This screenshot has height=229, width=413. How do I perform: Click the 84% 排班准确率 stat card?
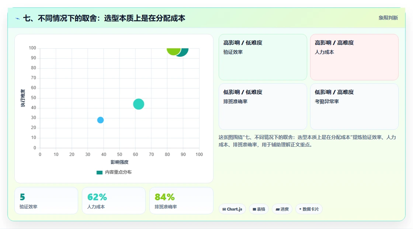tap(181, 201)
